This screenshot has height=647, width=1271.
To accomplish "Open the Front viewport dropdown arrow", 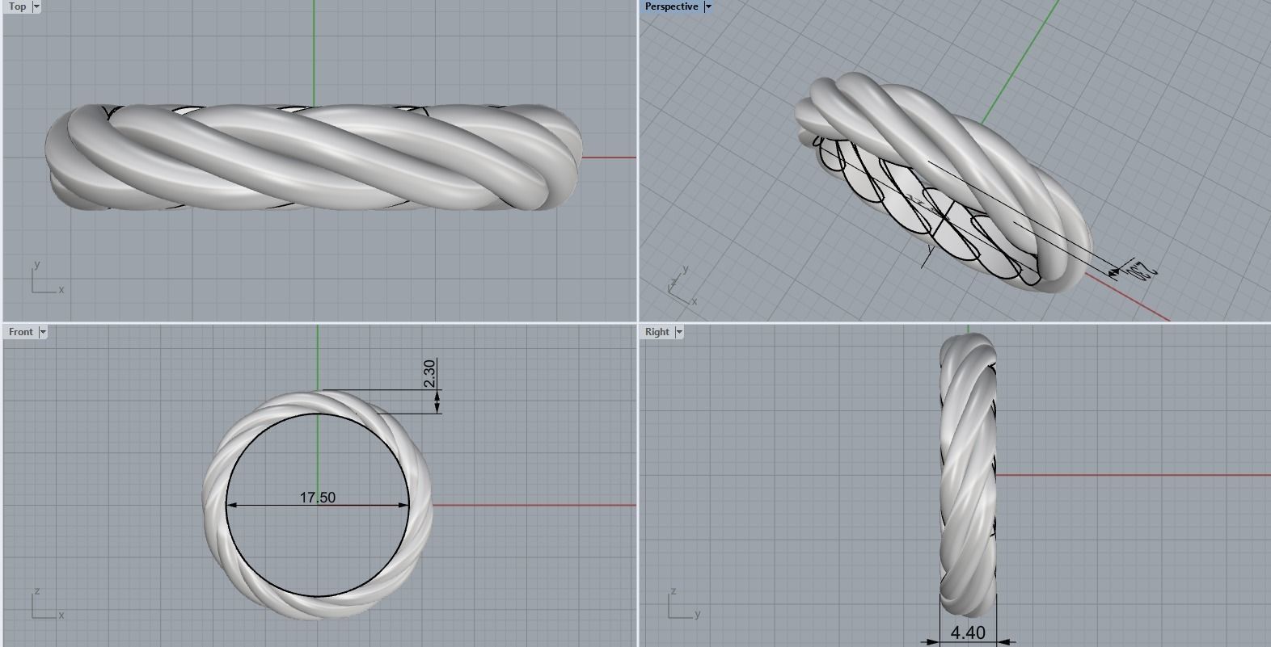I will (42, 332).
